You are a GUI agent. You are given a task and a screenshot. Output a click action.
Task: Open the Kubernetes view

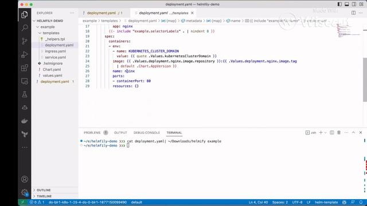pyautogui.click(x=24, y=108)
